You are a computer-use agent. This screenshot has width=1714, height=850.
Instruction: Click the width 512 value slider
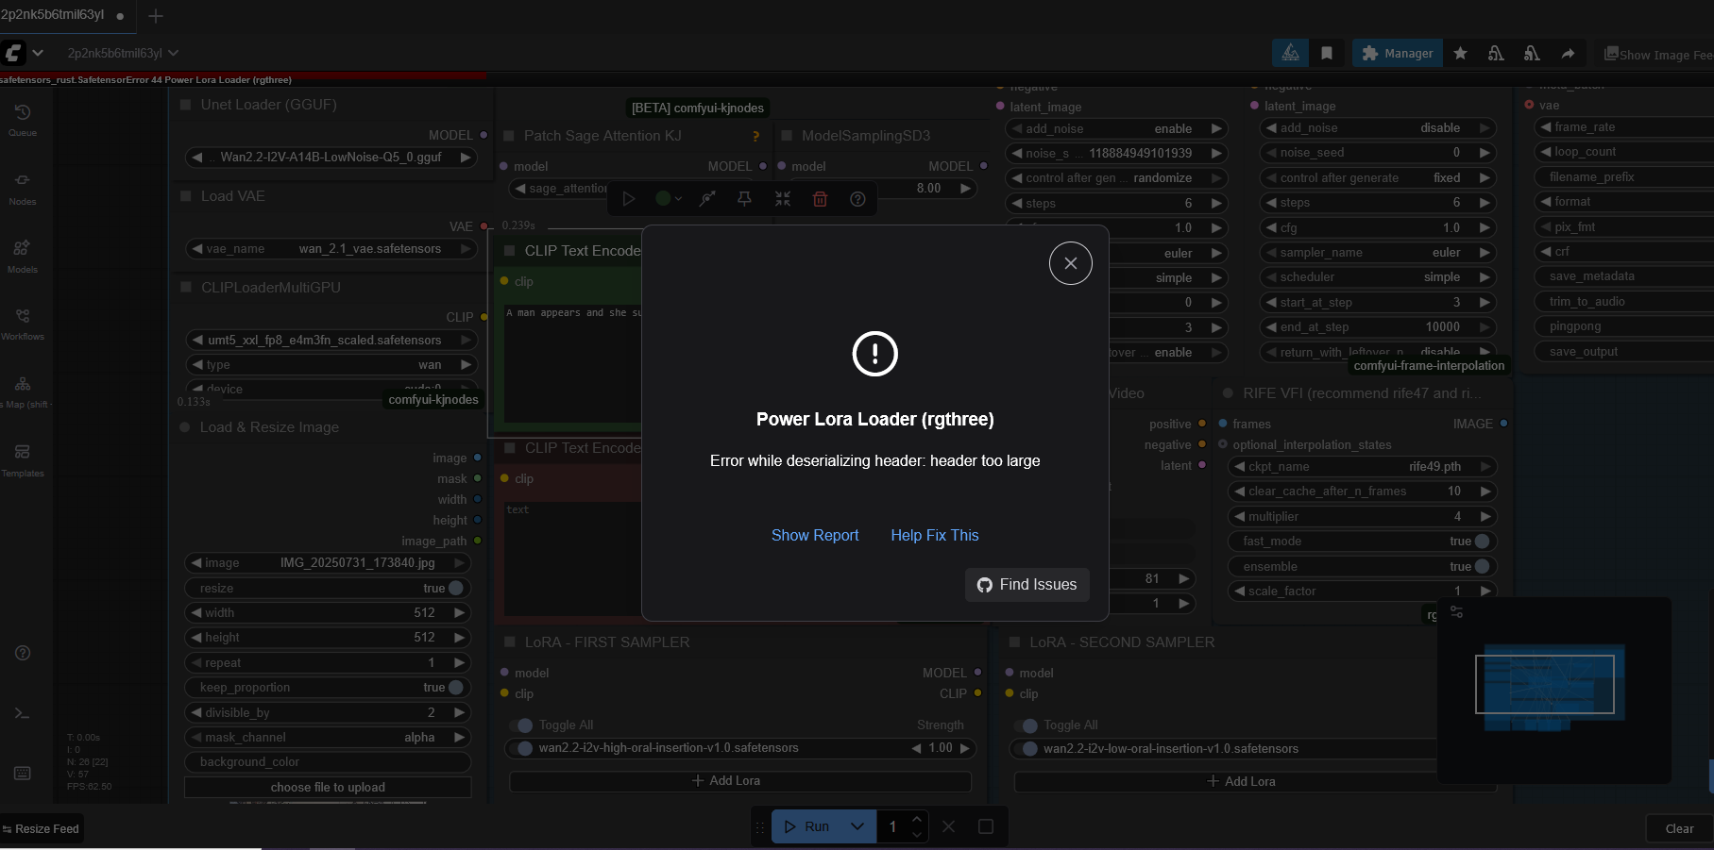tap(328, 612)
